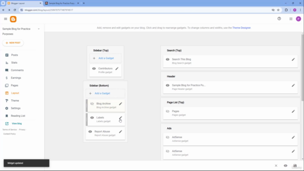This screenshot has width=304, height=171.
Task: Open the Privacy link
Action: (x=22, y=130)
